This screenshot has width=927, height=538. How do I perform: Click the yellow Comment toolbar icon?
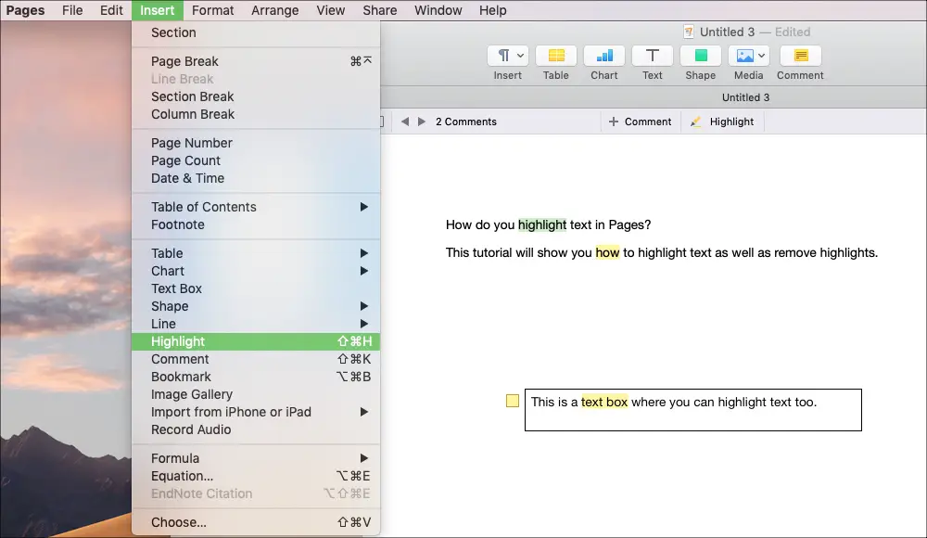tap(800, 56)
